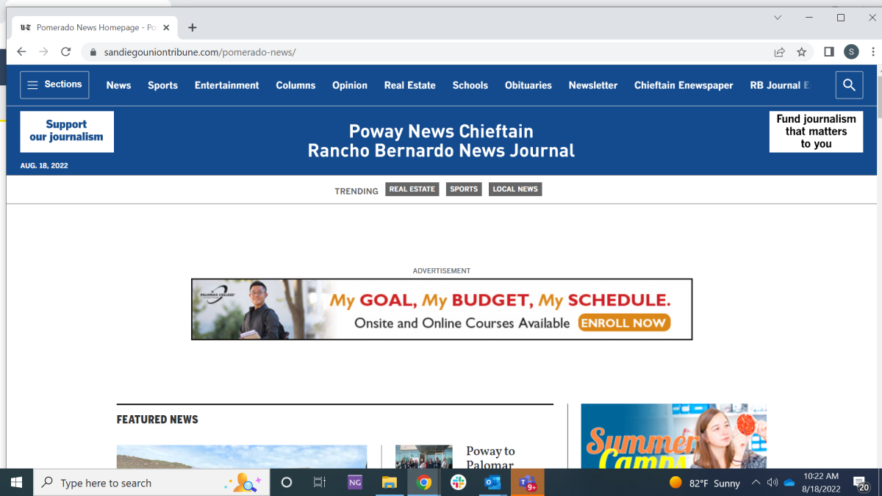
Task: Select the FEATURED NEWS heading
Action: [157, 420]
